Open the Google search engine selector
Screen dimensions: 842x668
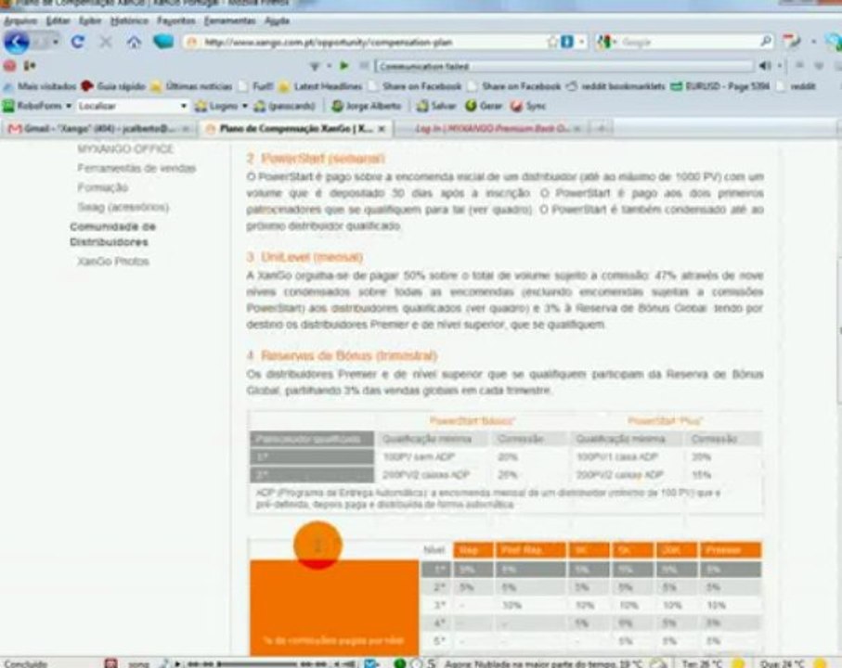coord(605,42)
